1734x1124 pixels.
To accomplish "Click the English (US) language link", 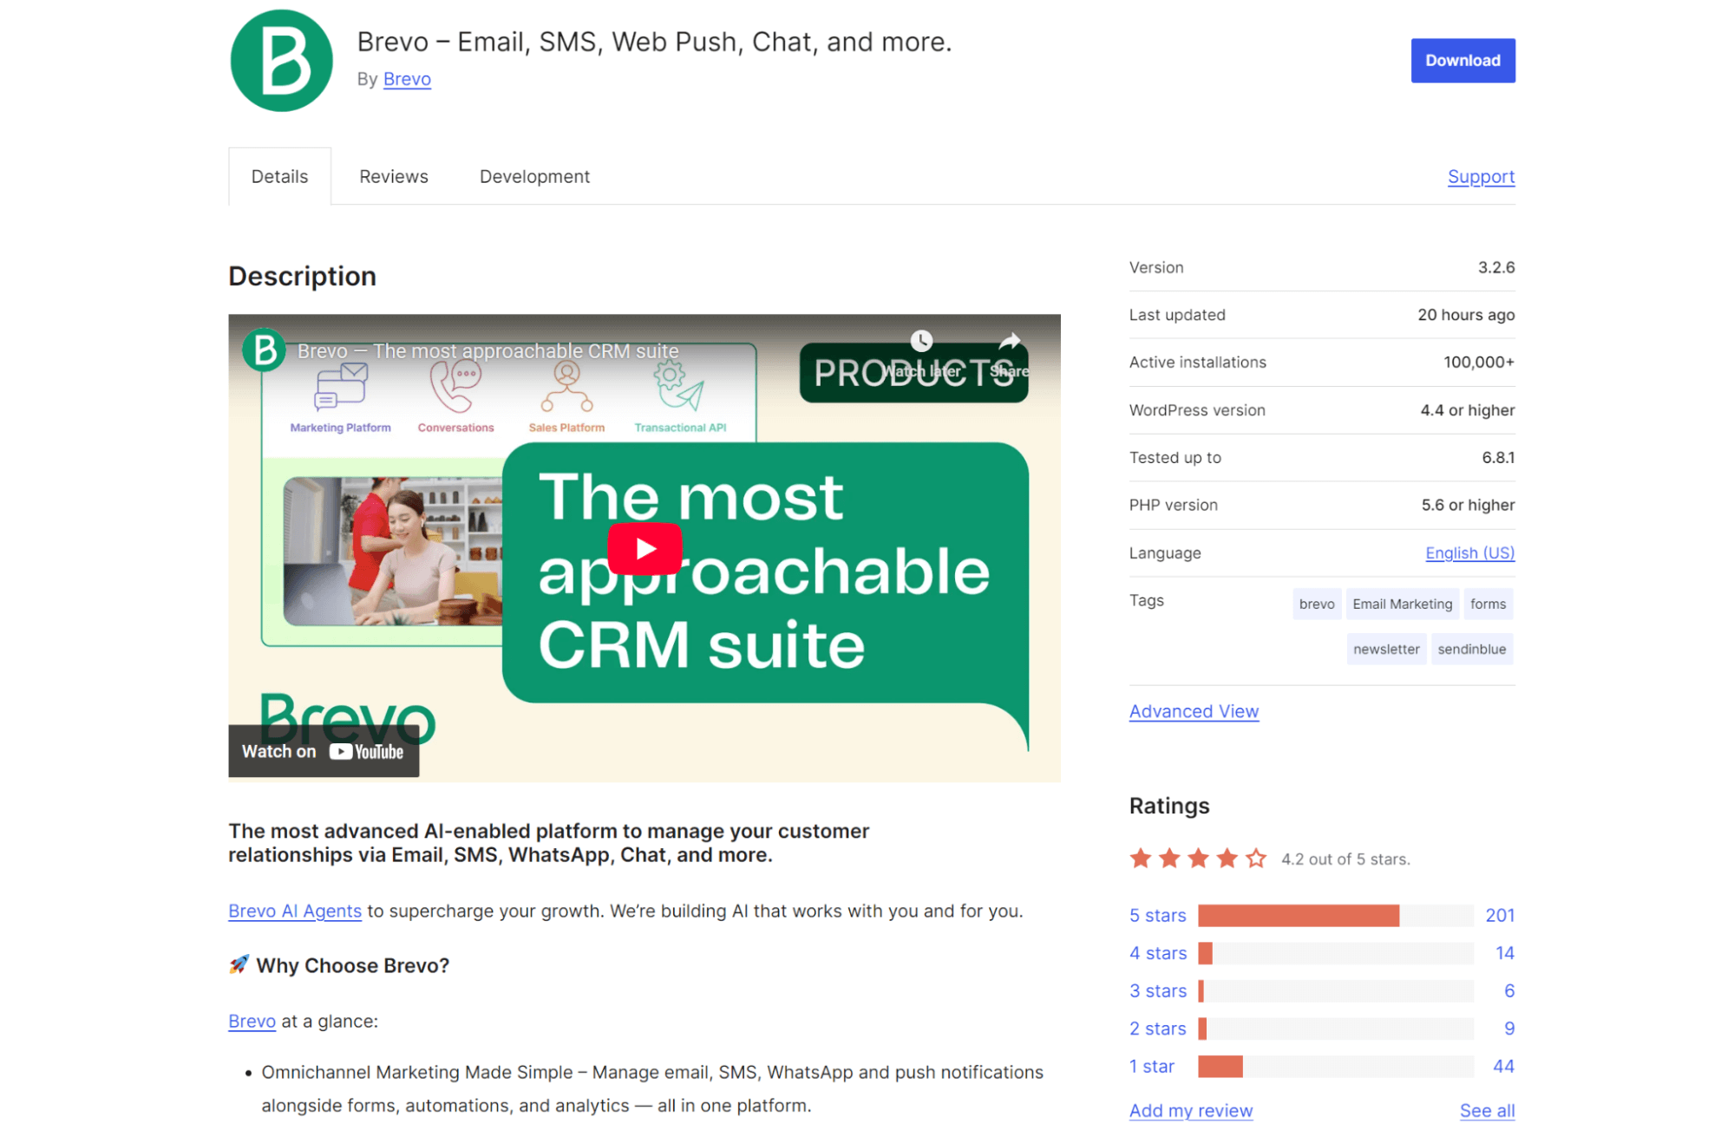I will click(x=1469, y=552).
